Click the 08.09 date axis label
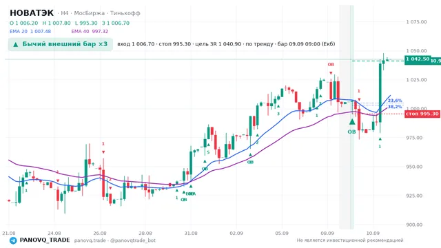This screenshot has width=441, height=248. pyautogui.click(x=327, y=233)
